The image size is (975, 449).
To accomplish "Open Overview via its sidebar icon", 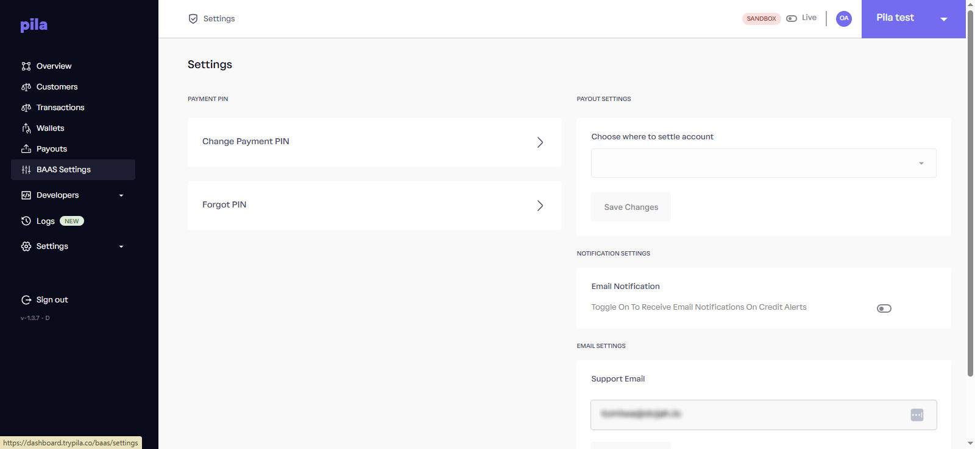I will click(26, 66).
